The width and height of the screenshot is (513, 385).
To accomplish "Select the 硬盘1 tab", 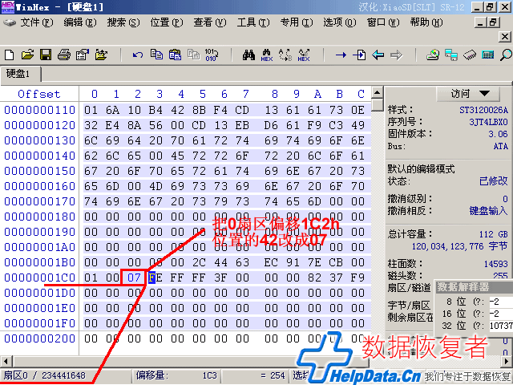I will click(21, 74).
